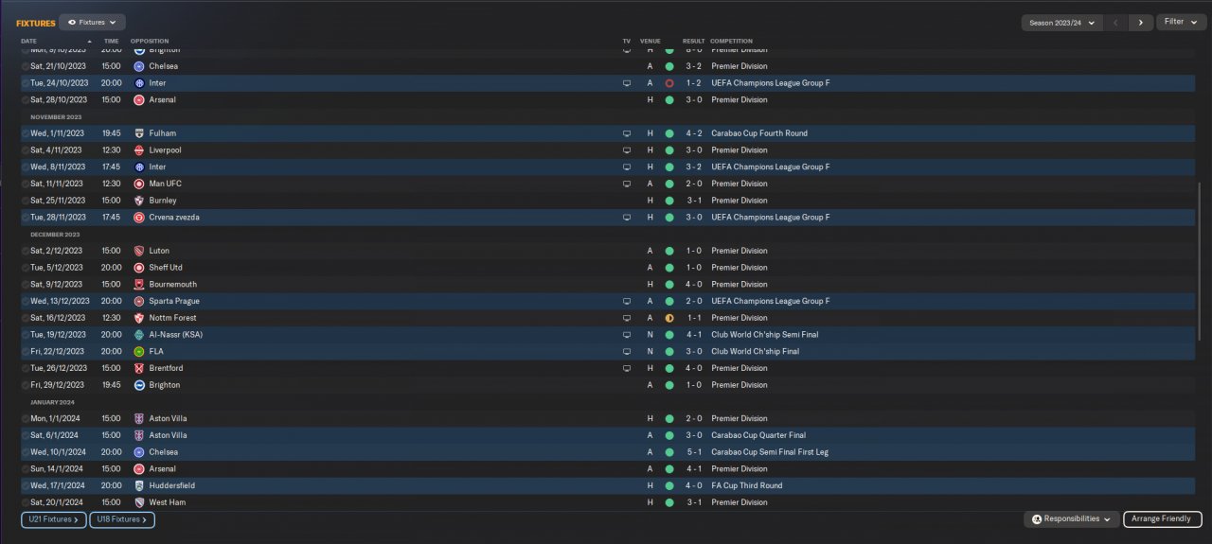Expand the Filter dropdown

(x=1180, y=22)
